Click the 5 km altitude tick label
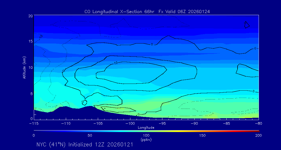 point(31,93)
